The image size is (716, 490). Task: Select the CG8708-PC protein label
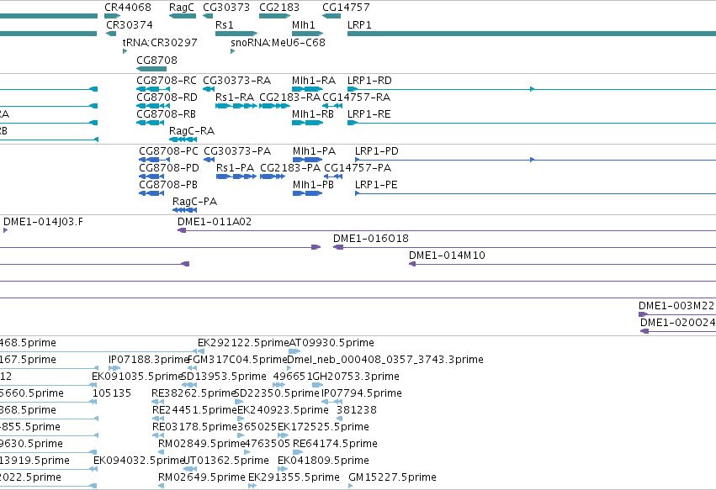pos(168,151)
